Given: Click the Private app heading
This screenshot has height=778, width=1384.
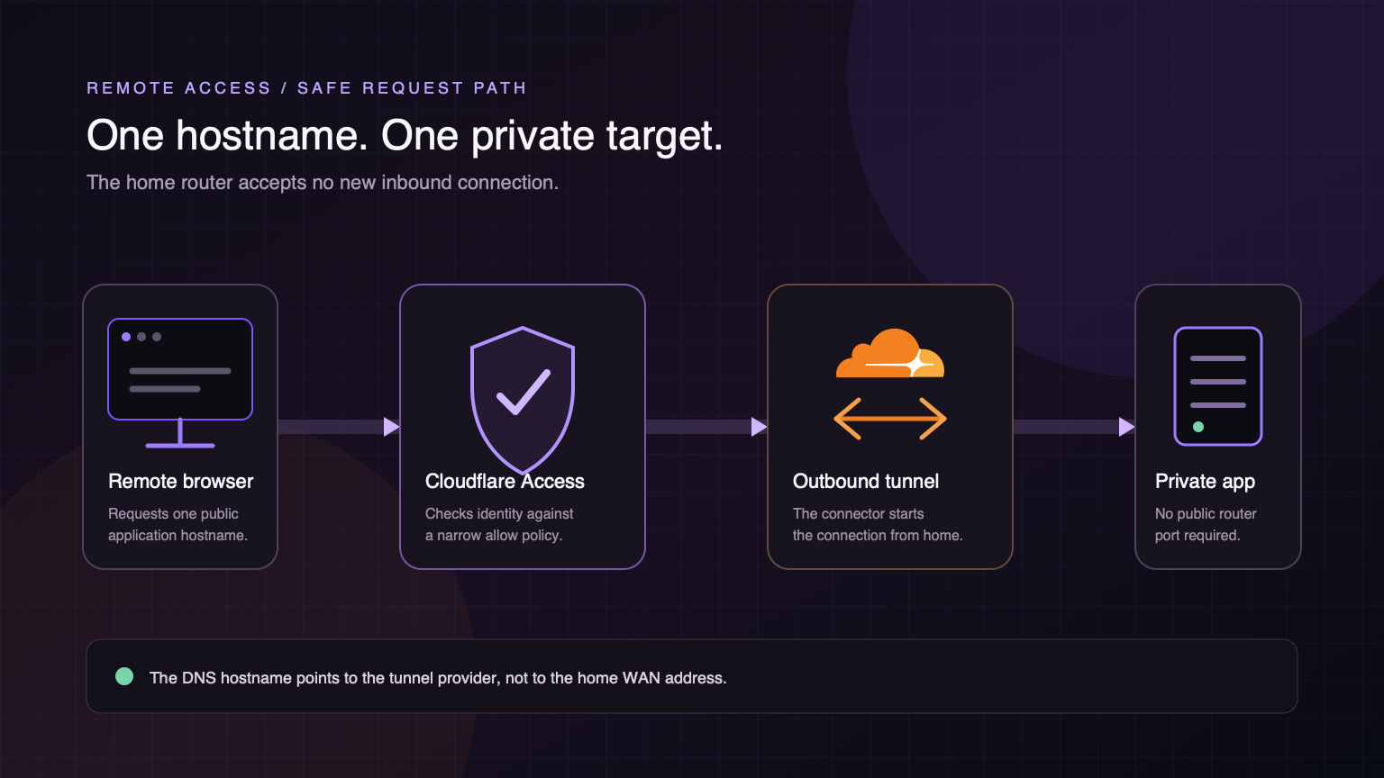Looking at the screenshot, I should (x=1205, y=482).
